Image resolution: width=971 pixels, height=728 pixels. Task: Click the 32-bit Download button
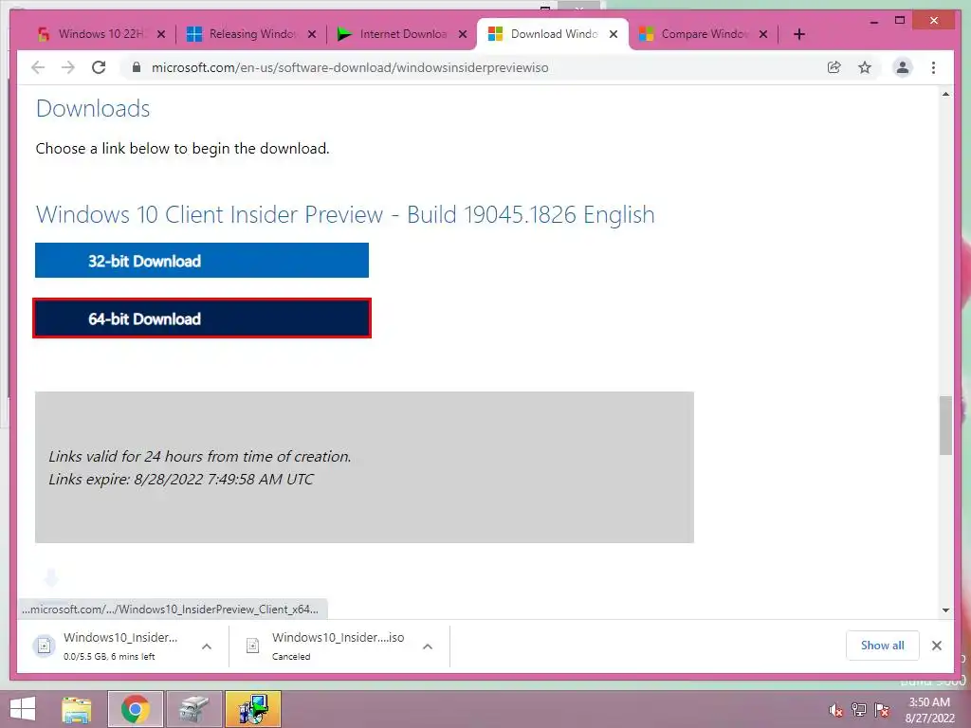[202, 261]
